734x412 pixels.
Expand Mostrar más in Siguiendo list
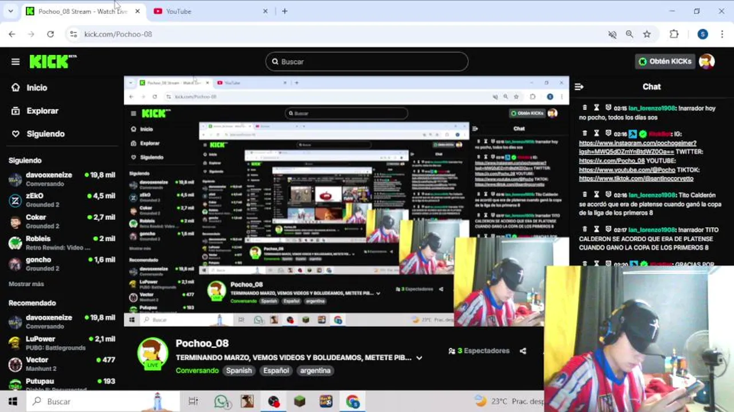point(26,284)
